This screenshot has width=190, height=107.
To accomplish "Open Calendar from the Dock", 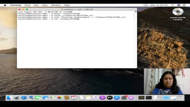I will coord(74,98).
